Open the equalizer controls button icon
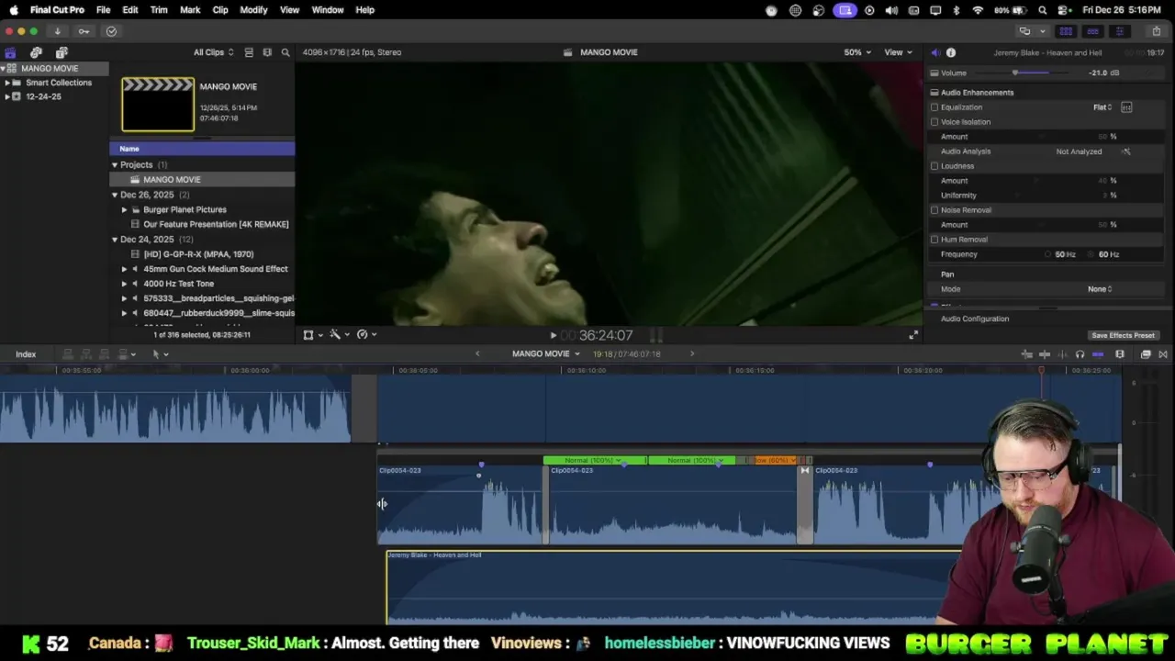 1126,107
